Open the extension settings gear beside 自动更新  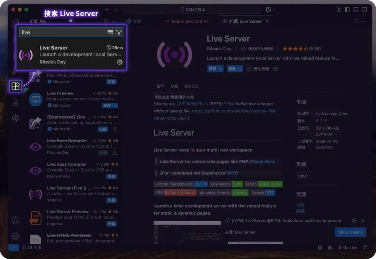coord(275,69)
